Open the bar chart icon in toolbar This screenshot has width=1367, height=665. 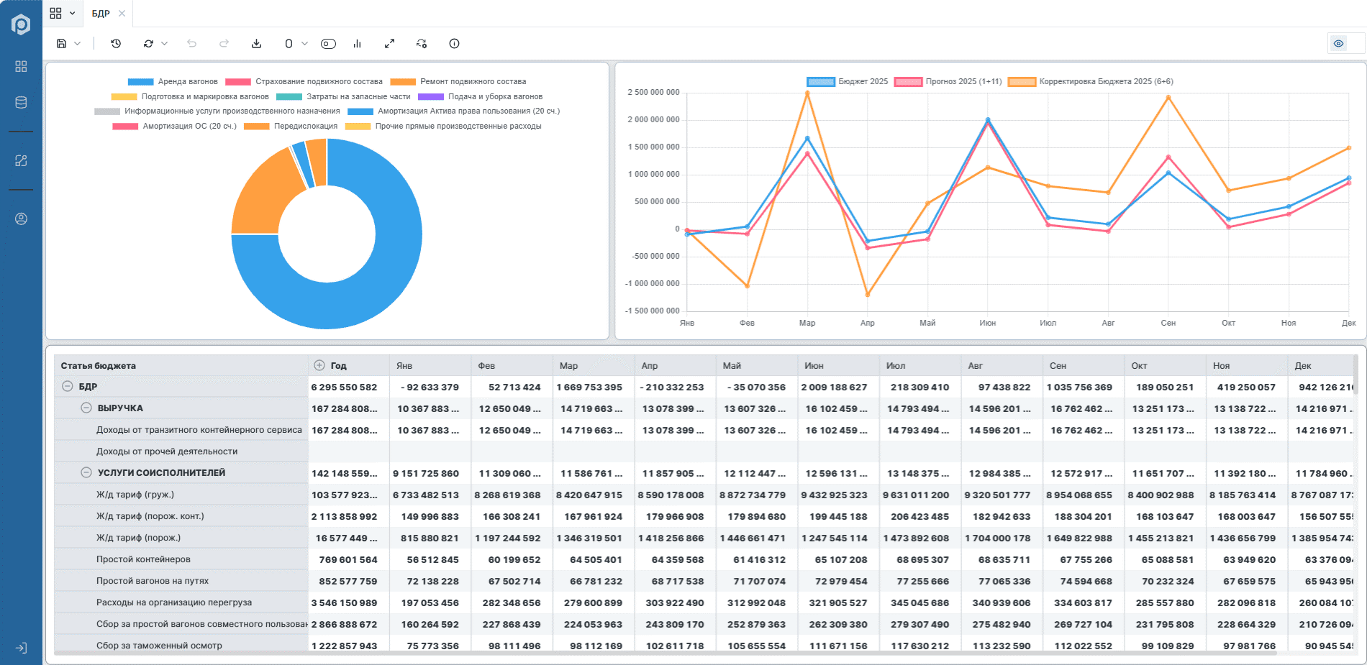(x=357, y=44)
